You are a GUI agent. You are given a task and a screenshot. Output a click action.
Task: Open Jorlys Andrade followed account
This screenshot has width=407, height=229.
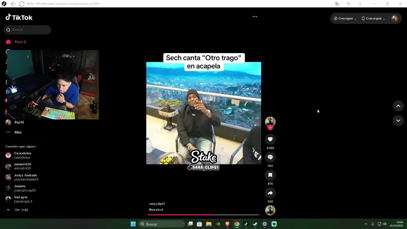[22, 177]
